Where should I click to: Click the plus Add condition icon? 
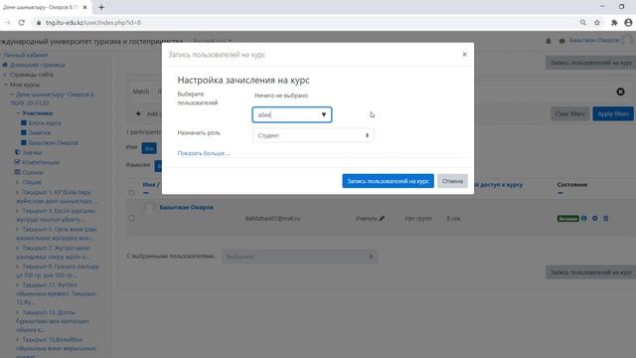tap(138, 113)
